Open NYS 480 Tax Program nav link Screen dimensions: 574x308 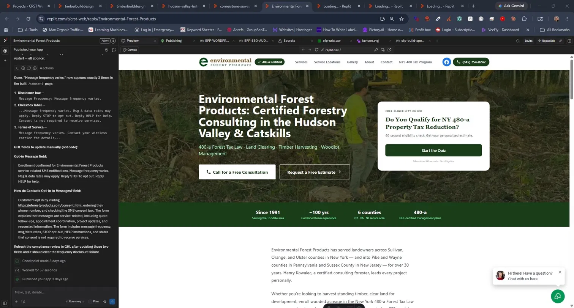tap(415, 62)
